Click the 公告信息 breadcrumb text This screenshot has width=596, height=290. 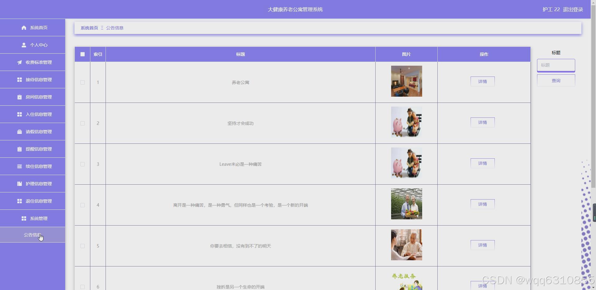115,28
